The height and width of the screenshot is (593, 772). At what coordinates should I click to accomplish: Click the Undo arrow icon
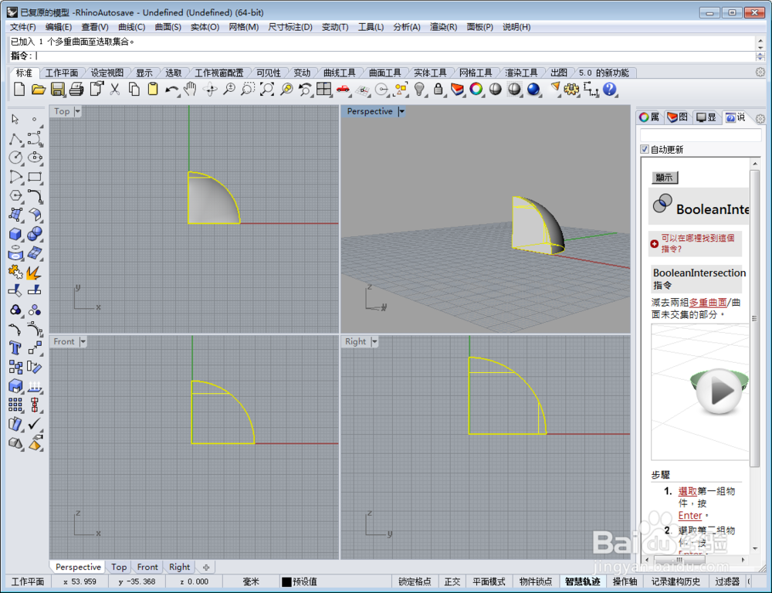(171, 89)
